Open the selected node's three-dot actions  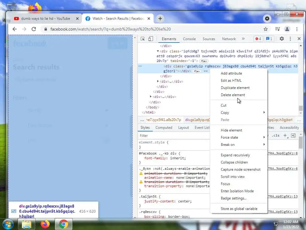[140, 66]
